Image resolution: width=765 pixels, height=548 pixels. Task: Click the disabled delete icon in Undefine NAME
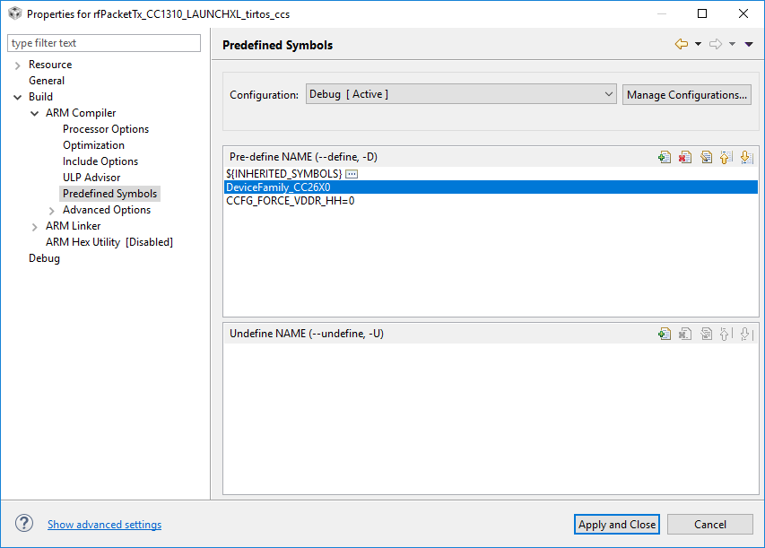[685, 334]
